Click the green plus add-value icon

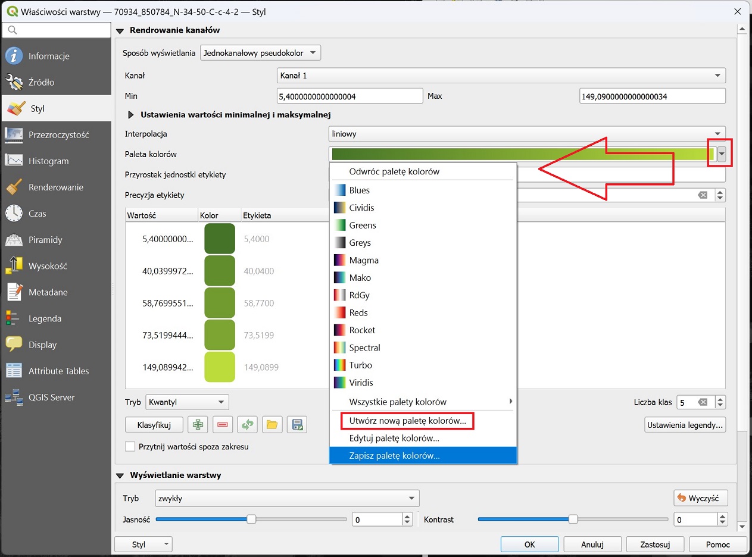tap(198, 425)
